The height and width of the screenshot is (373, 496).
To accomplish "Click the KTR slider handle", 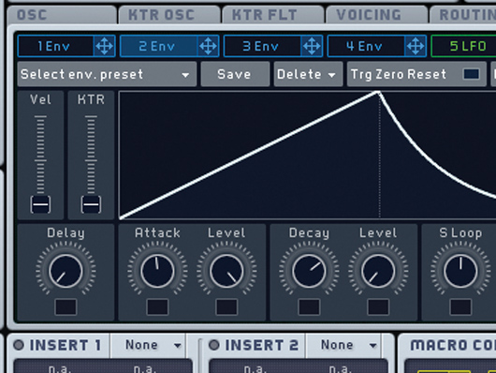I will (91, 204).
